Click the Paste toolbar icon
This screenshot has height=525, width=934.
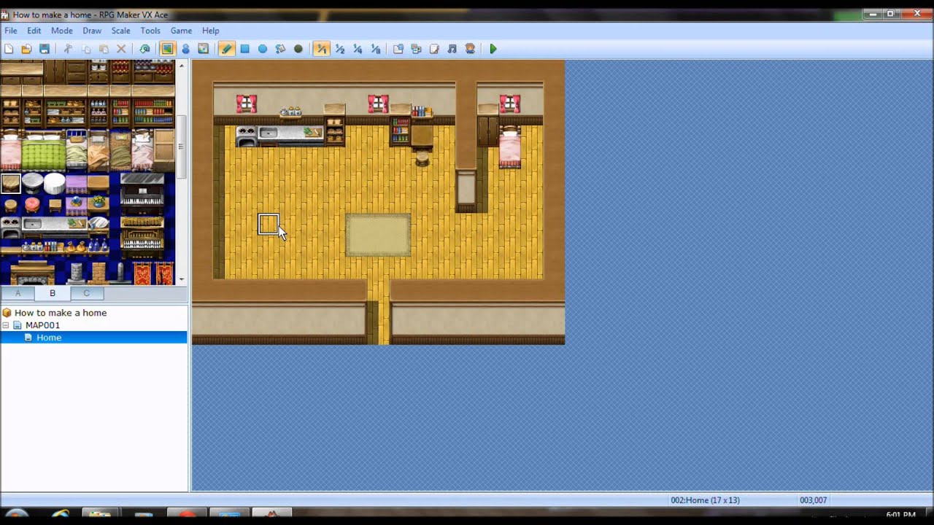[x=104, y=49]
